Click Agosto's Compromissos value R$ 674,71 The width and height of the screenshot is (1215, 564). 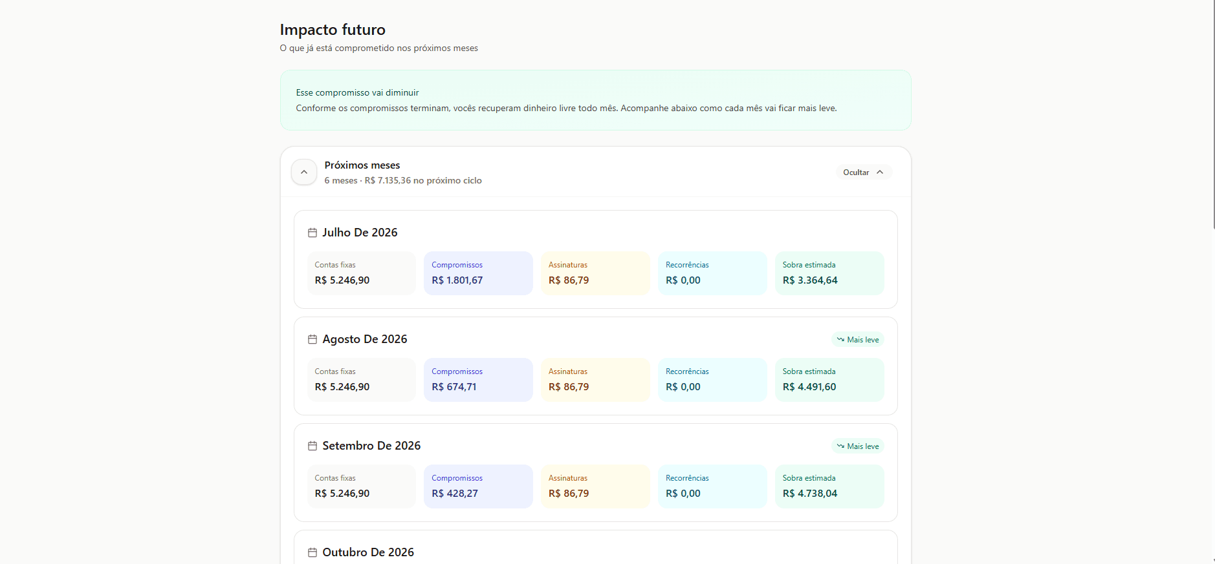(454, 387)
